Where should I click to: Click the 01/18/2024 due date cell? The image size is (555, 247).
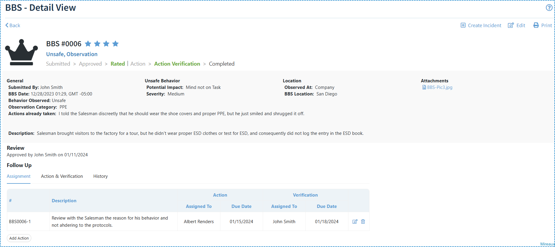click(x=327, y=222)
